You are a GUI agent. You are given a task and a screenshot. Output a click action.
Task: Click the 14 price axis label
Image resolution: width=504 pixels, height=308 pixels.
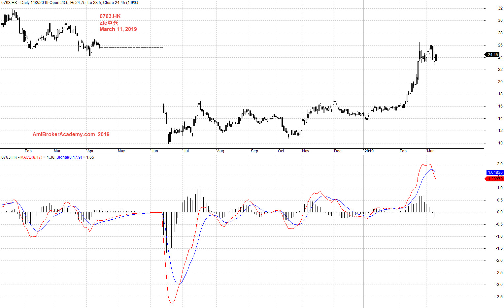pos(500,118)
